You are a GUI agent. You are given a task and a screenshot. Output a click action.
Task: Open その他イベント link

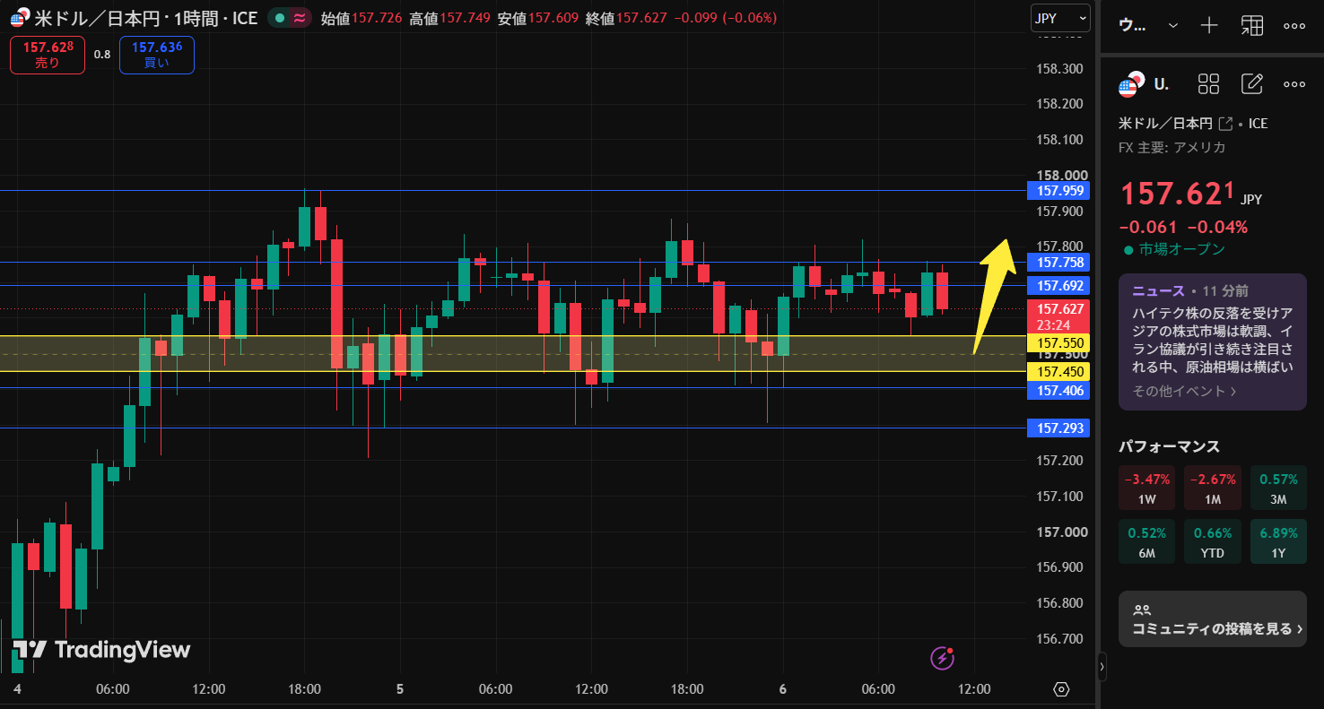tap(1184, 391)
